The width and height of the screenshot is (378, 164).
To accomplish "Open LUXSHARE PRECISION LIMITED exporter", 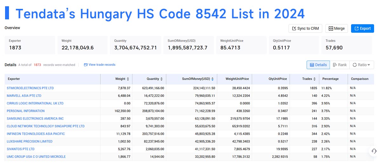I will pos(30,142).
